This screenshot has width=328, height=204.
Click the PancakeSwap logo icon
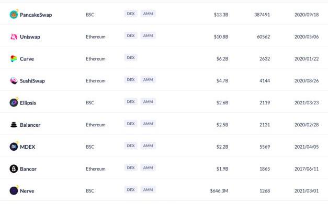[14, 15]
